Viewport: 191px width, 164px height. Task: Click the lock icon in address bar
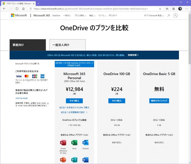31,9
